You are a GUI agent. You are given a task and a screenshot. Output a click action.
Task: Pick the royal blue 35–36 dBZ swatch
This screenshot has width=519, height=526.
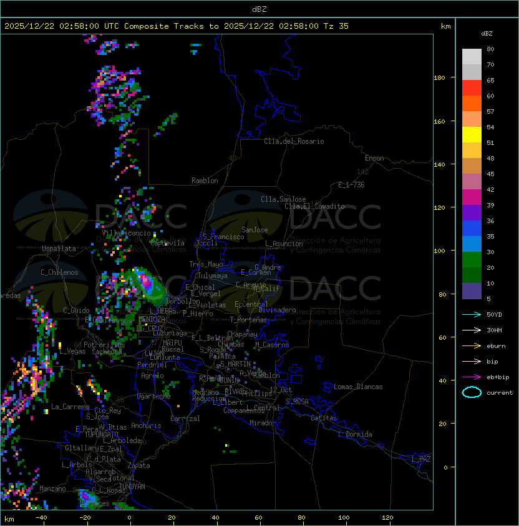(472, 228)
